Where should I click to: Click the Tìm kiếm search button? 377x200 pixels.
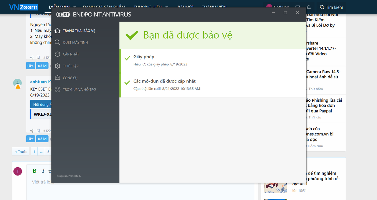331,7
